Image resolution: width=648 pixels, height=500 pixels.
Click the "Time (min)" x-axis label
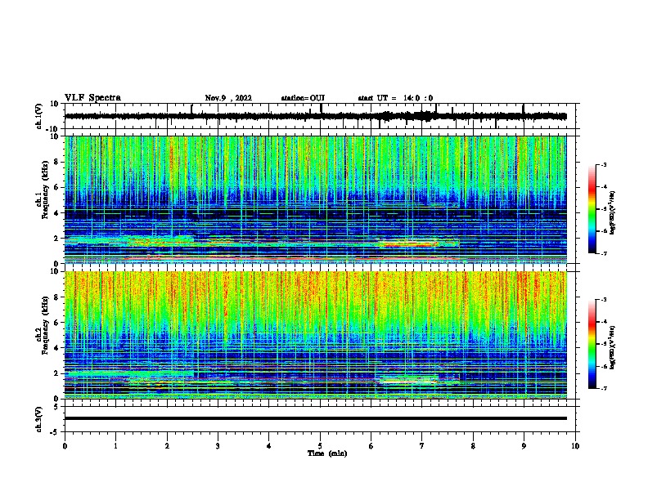(x=327, y=453)
